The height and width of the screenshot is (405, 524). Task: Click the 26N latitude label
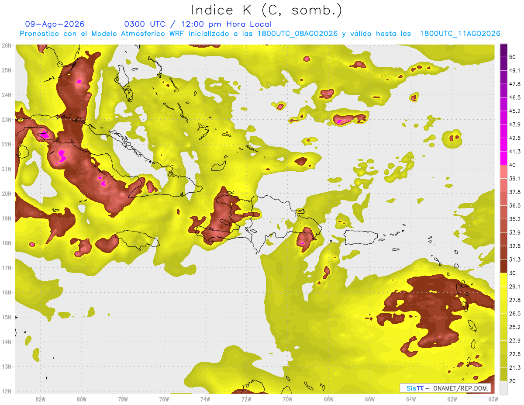tap(6, 45)
